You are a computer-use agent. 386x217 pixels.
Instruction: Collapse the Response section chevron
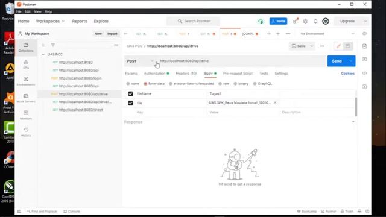coord(353,122)
